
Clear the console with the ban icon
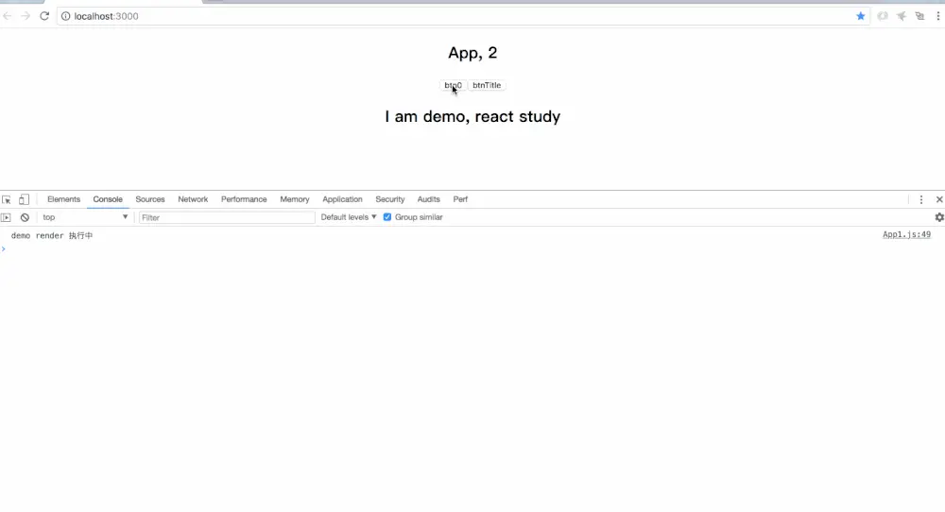click(x=25, y=217)
